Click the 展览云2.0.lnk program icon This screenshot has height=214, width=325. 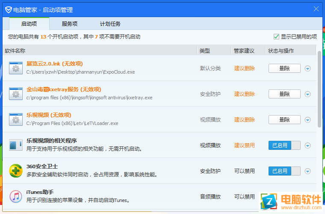(16, 68)
